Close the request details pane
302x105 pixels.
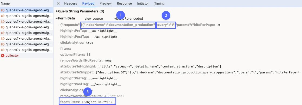(x=58, y=4)
